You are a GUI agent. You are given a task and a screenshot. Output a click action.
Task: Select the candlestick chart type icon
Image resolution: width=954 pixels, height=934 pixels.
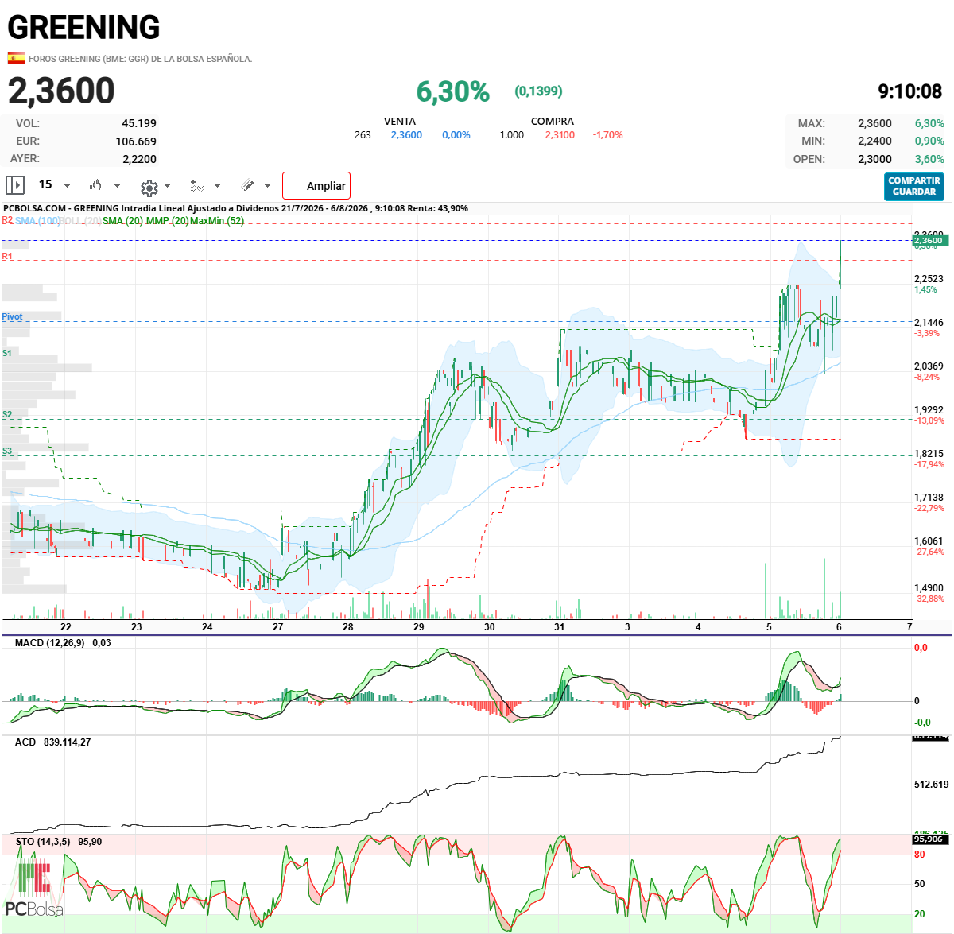[95, 185]
